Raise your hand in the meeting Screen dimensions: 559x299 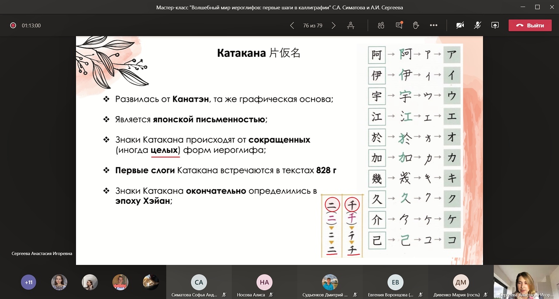pos(416,25)
